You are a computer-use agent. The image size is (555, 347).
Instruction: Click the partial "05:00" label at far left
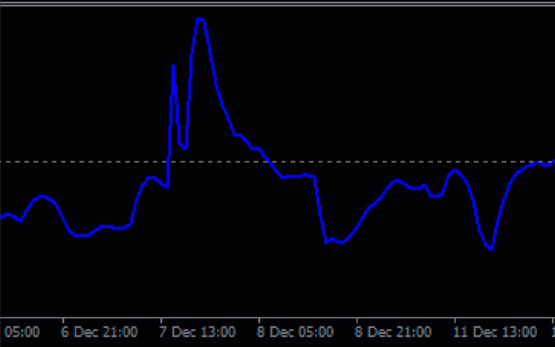pyautogui.click(x=21, y=332)
